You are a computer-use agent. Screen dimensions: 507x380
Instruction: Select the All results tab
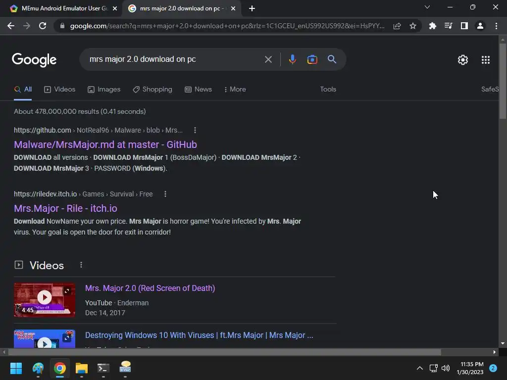(23, 89)
